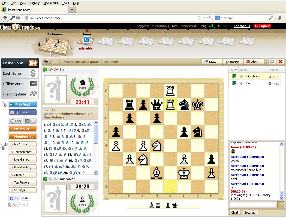This screenshot has height=218, width=286.
Task: Open the URL history dropdown arrow
Action: (204, 18)
